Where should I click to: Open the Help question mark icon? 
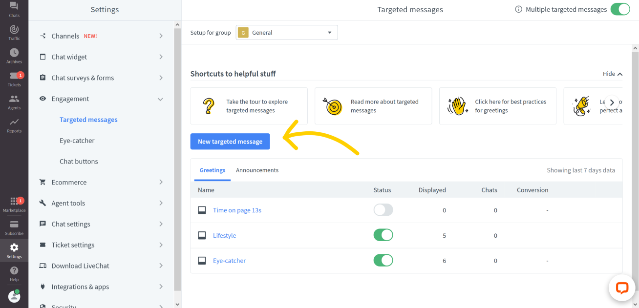coord(14,270)
